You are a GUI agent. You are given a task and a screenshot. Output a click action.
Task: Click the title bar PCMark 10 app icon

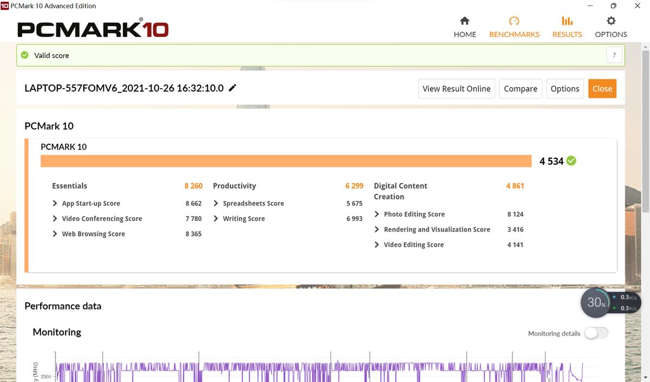(x=5, y=5)
